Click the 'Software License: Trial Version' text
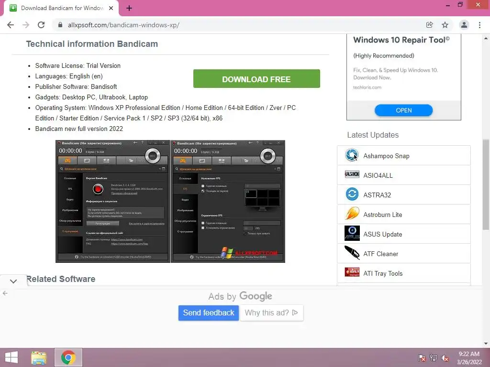The height and width of the screenshot is (367, 490). coord(78,65)
